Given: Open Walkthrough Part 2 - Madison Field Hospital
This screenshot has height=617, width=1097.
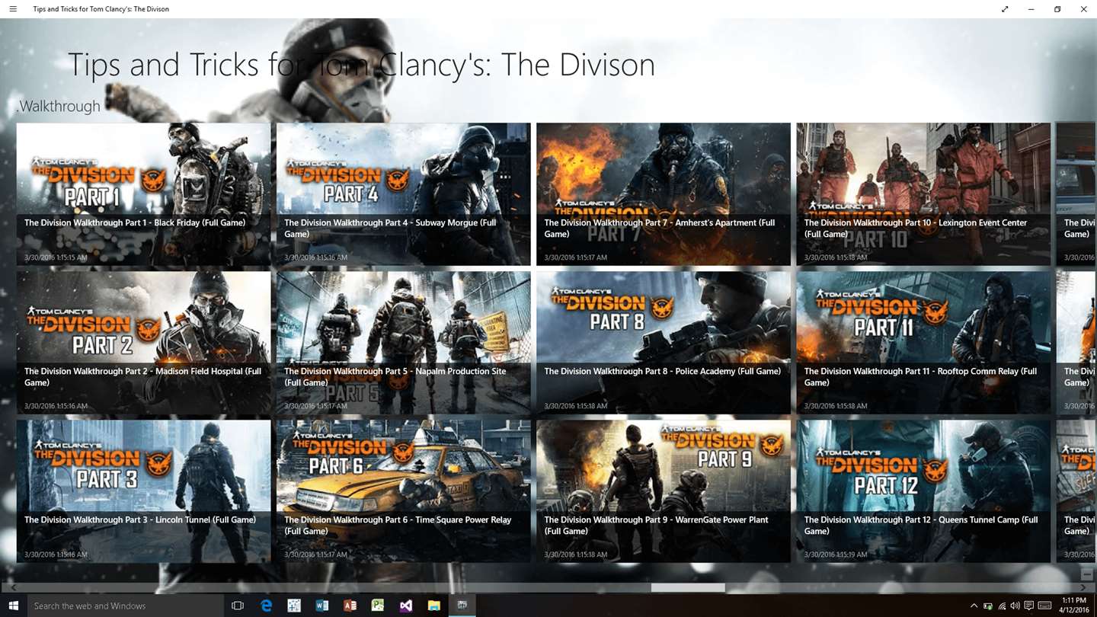Looking at the screenshot, I should [143, 343].
